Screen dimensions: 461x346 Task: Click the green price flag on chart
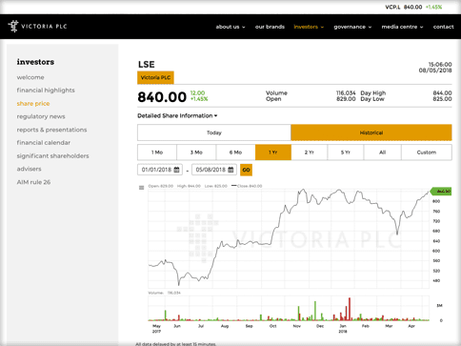(441, 192)
